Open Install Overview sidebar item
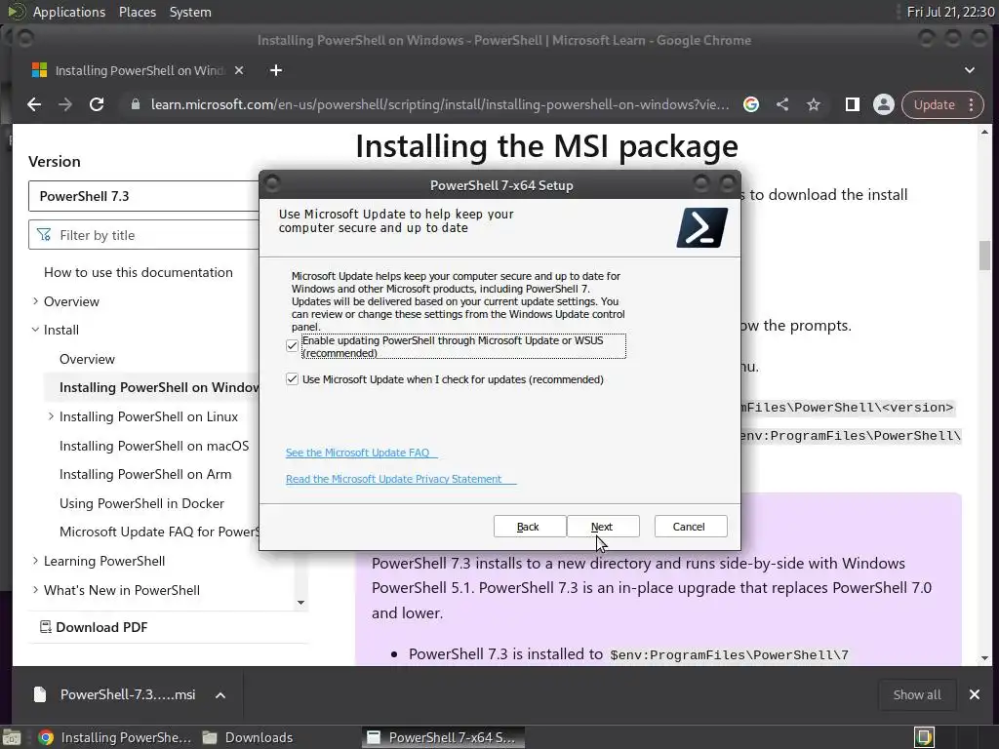 pos(87,359)
